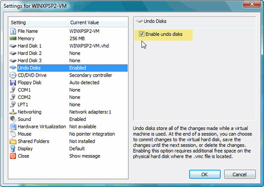Image resolution: width=264 pixels, height=187 pixels.
Task: Click the Secondary controller value
Action: coord(91,75)
